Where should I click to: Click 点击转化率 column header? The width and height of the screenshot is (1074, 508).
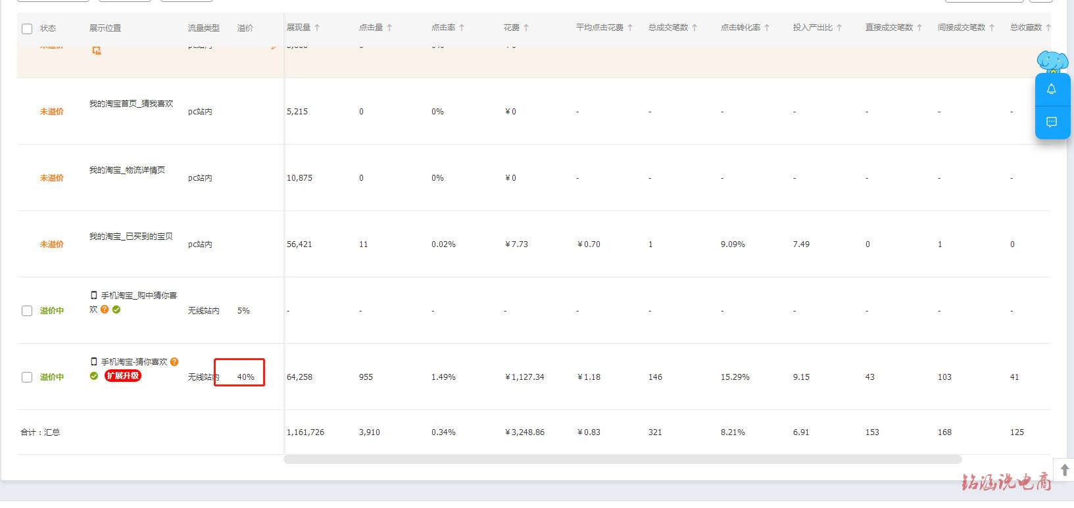[x=741, y=28]
